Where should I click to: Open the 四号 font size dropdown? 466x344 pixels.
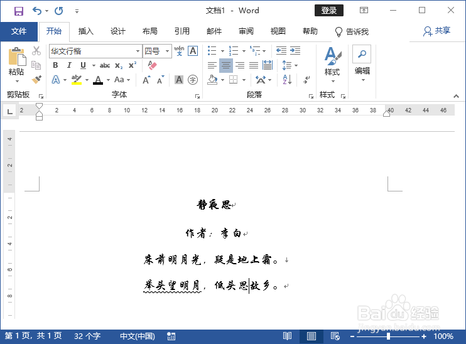pos(167,51)
